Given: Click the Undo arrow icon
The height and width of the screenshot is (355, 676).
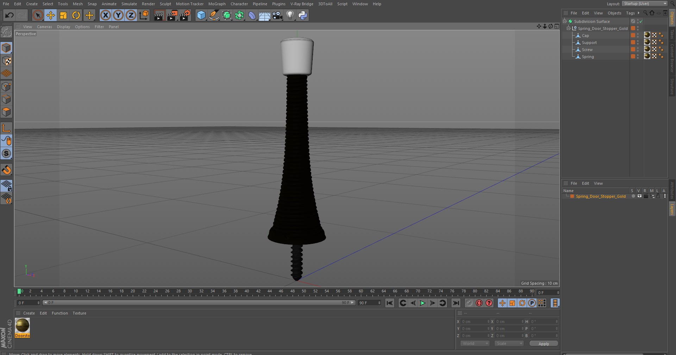Looking at the screenshot, I should point(10,15).
